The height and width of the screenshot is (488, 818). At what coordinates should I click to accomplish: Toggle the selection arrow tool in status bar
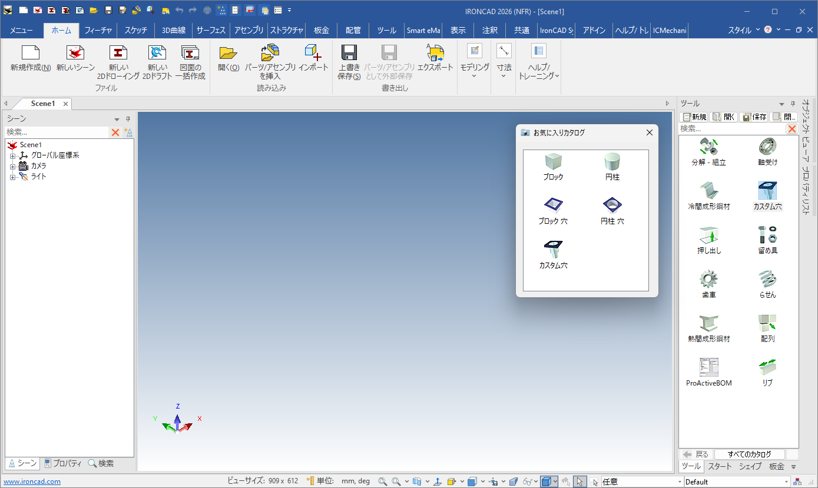click(x=579, y=482)
